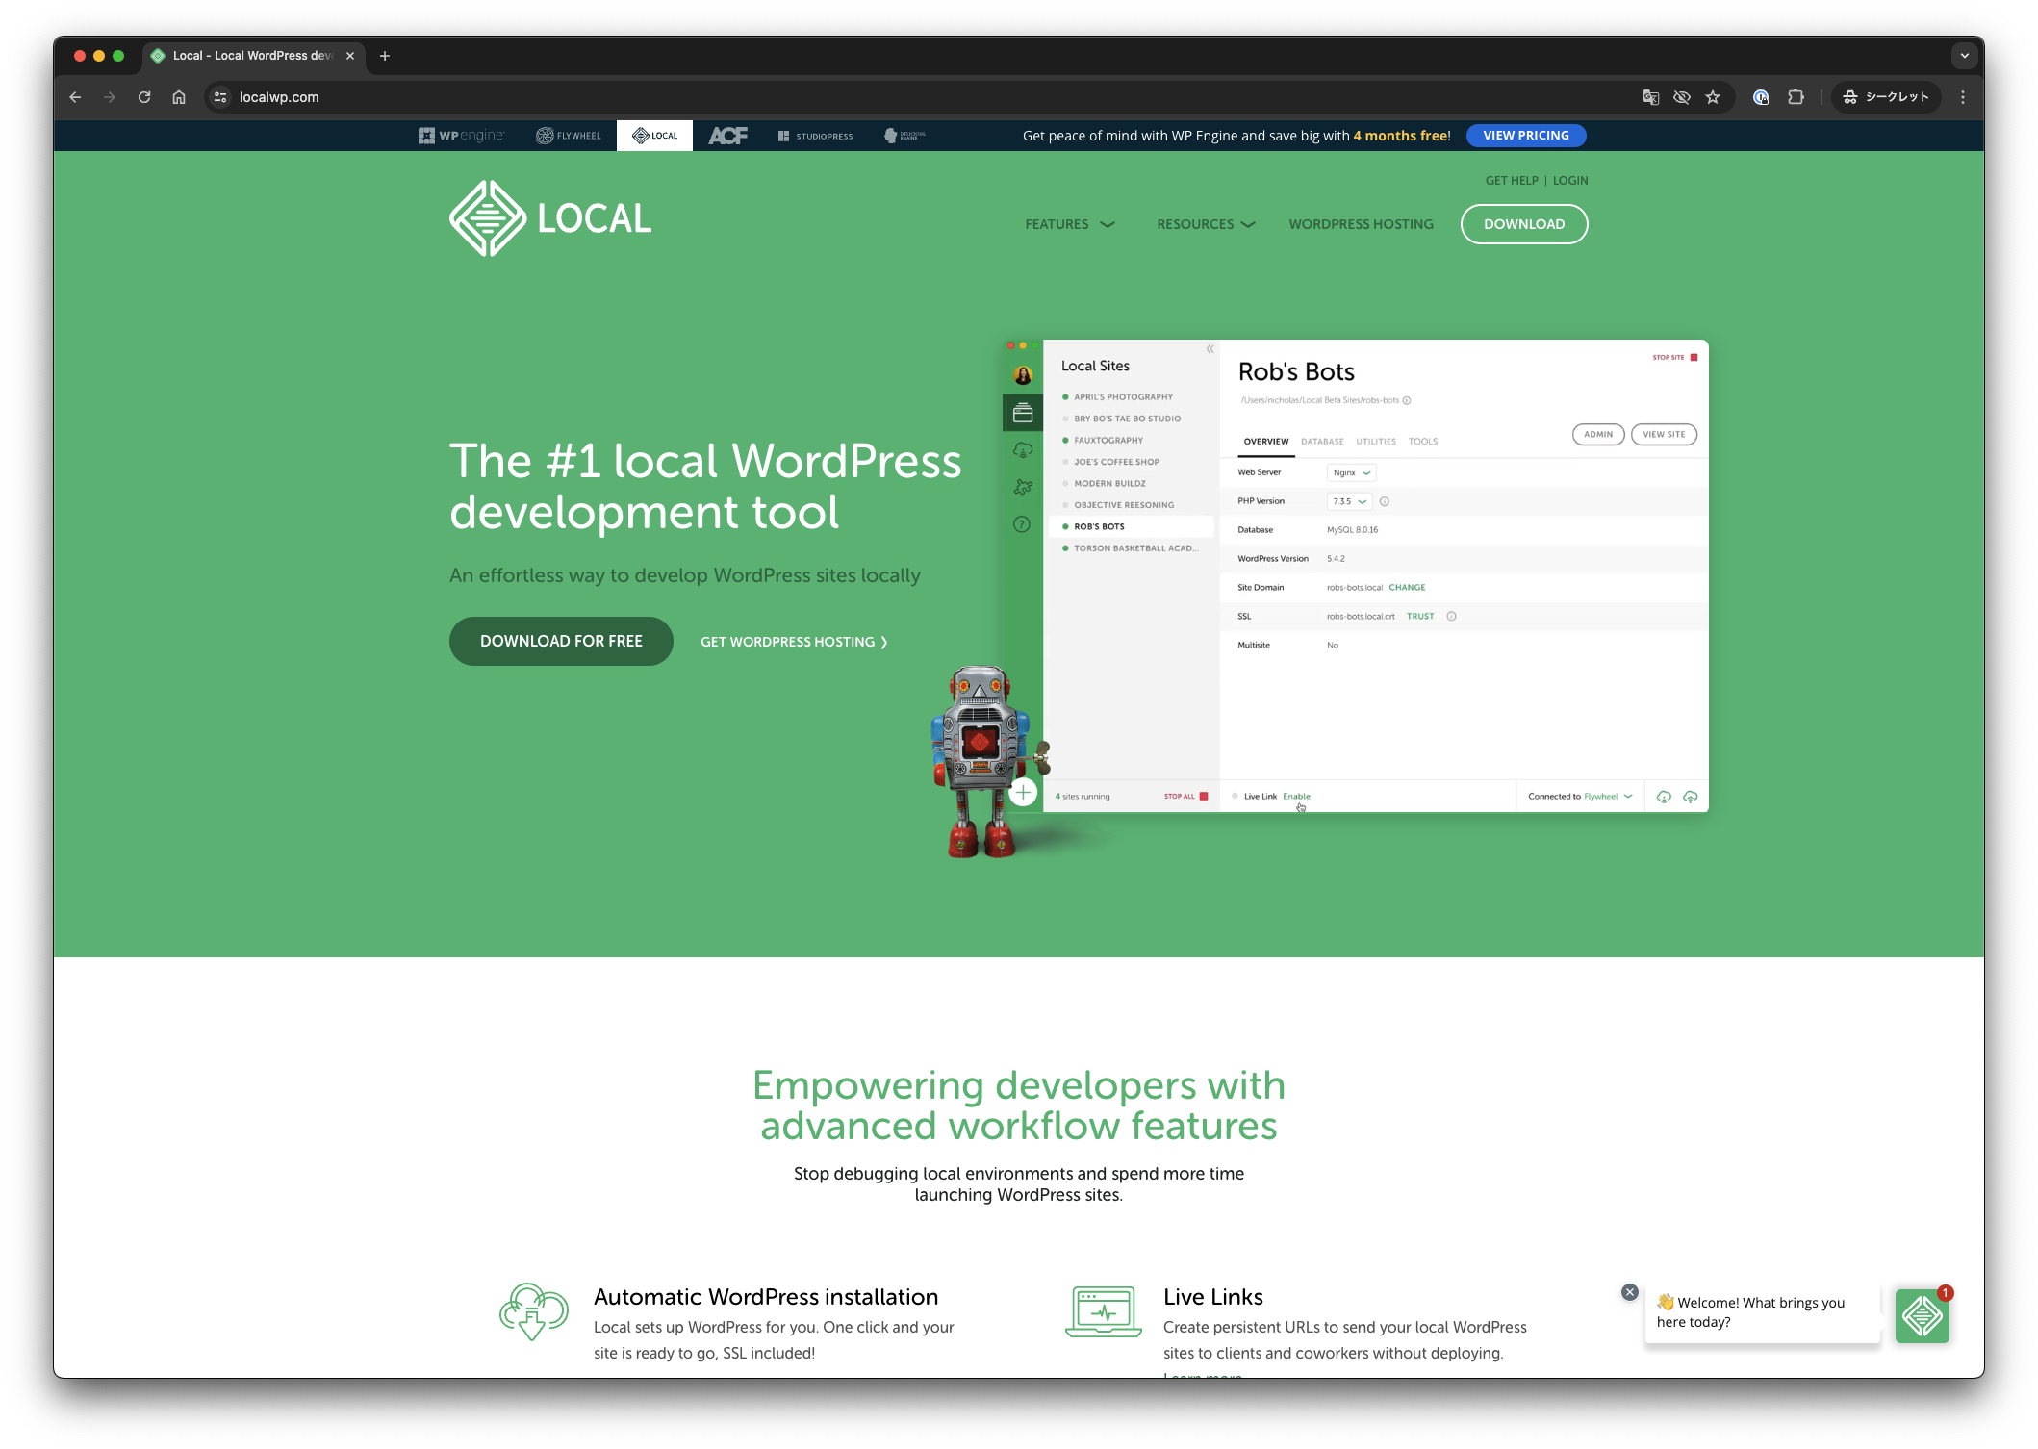Open the browser home page
Viewport: 2038px width, 1449px height.
coord(179,97)
